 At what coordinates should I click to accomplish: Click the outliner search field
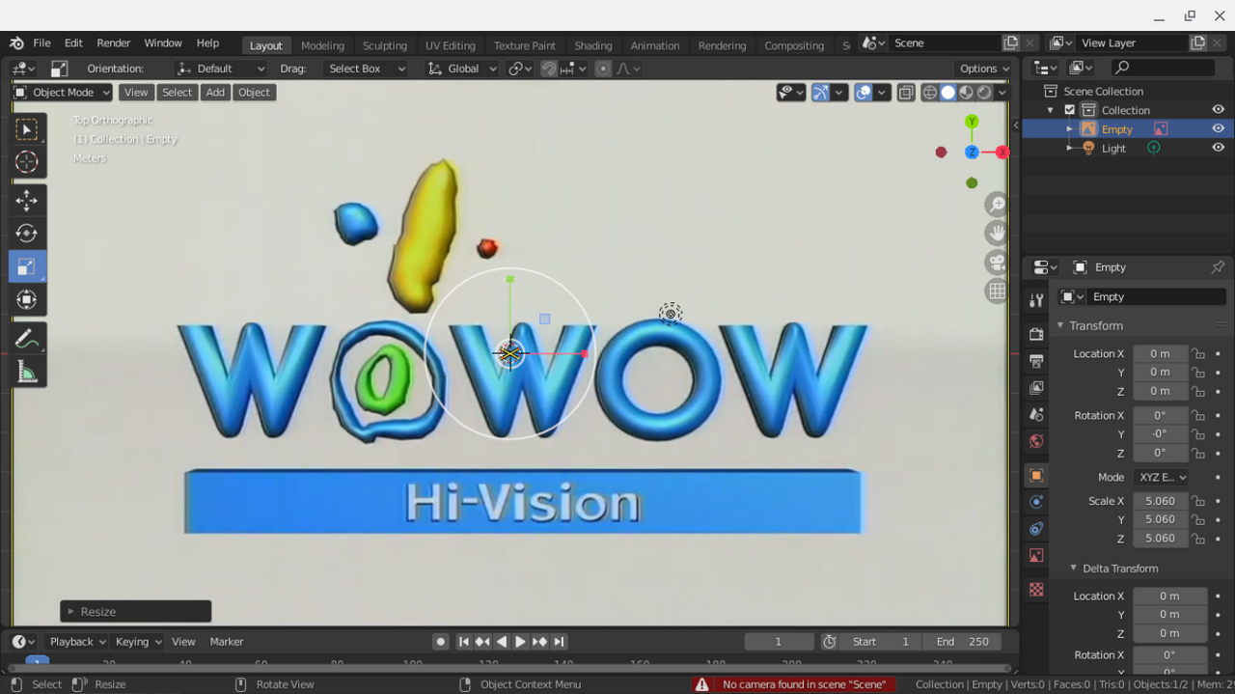pos(1164,68)
